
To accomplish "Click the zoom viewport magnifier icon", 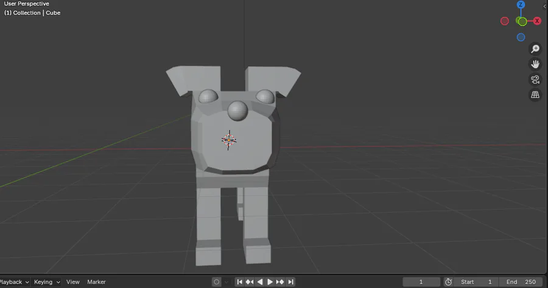I will pos(535,49).
